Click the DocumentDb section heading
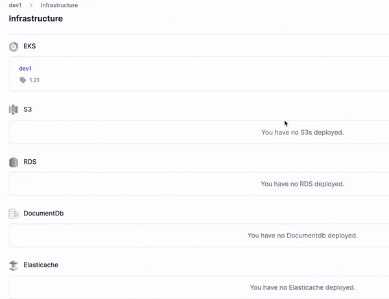 click(x=43, y=214)
